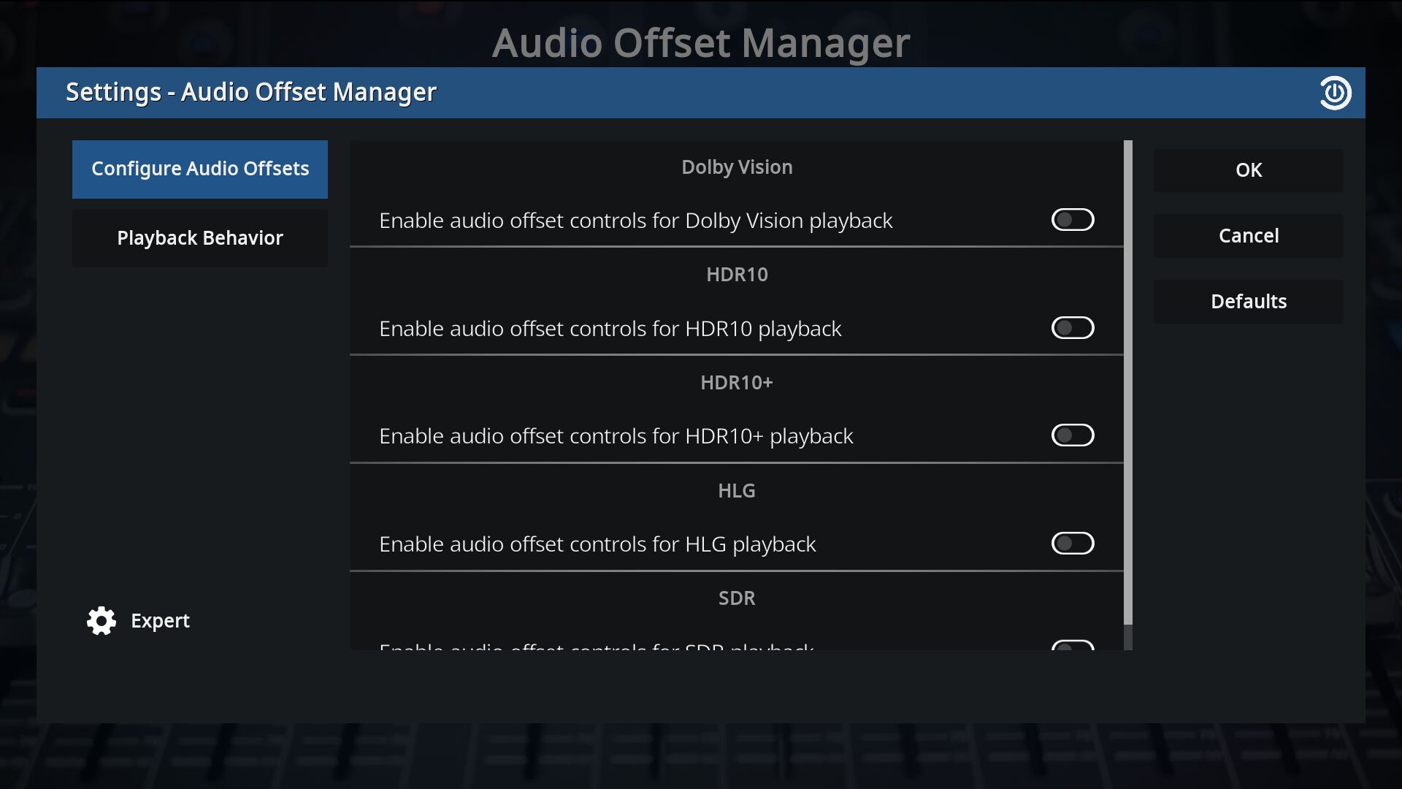
Task: Select the HDR10+ playback setting row text
Action: point(616,436)
